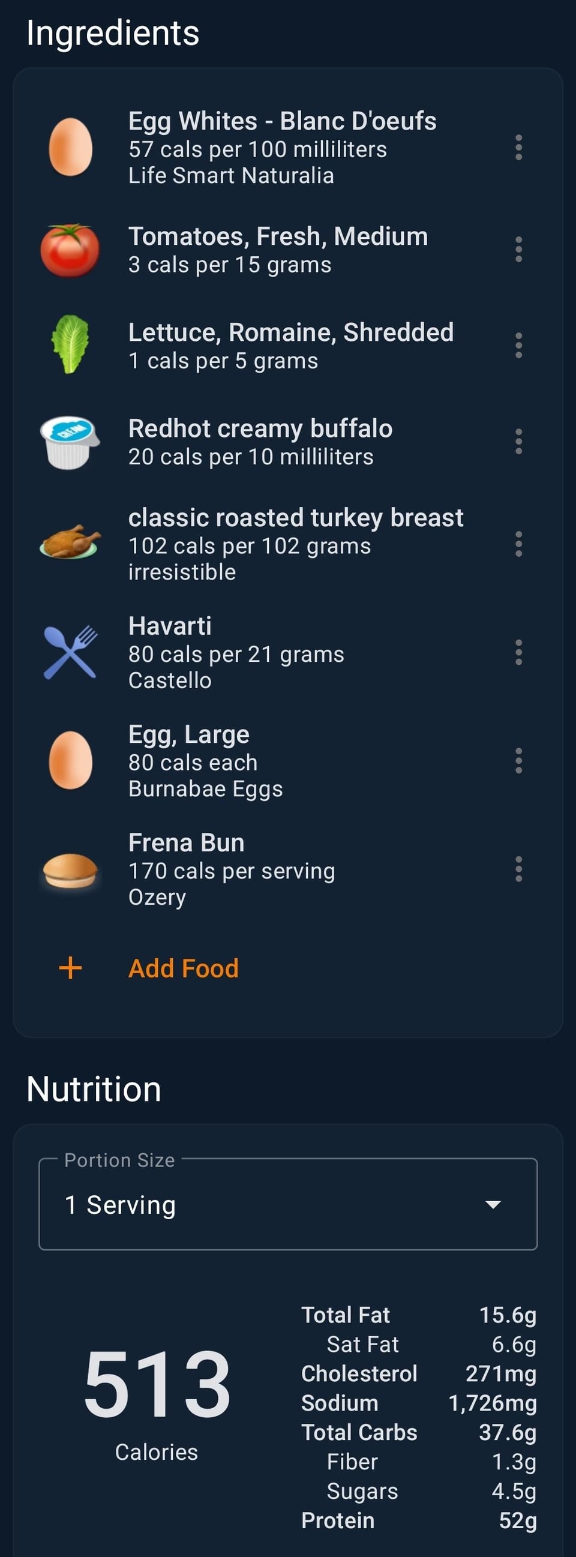The width and height of the screenshot is (576, 1557).
Task: Tap the roasted turkey icon
Action: [x=70, y=542]
